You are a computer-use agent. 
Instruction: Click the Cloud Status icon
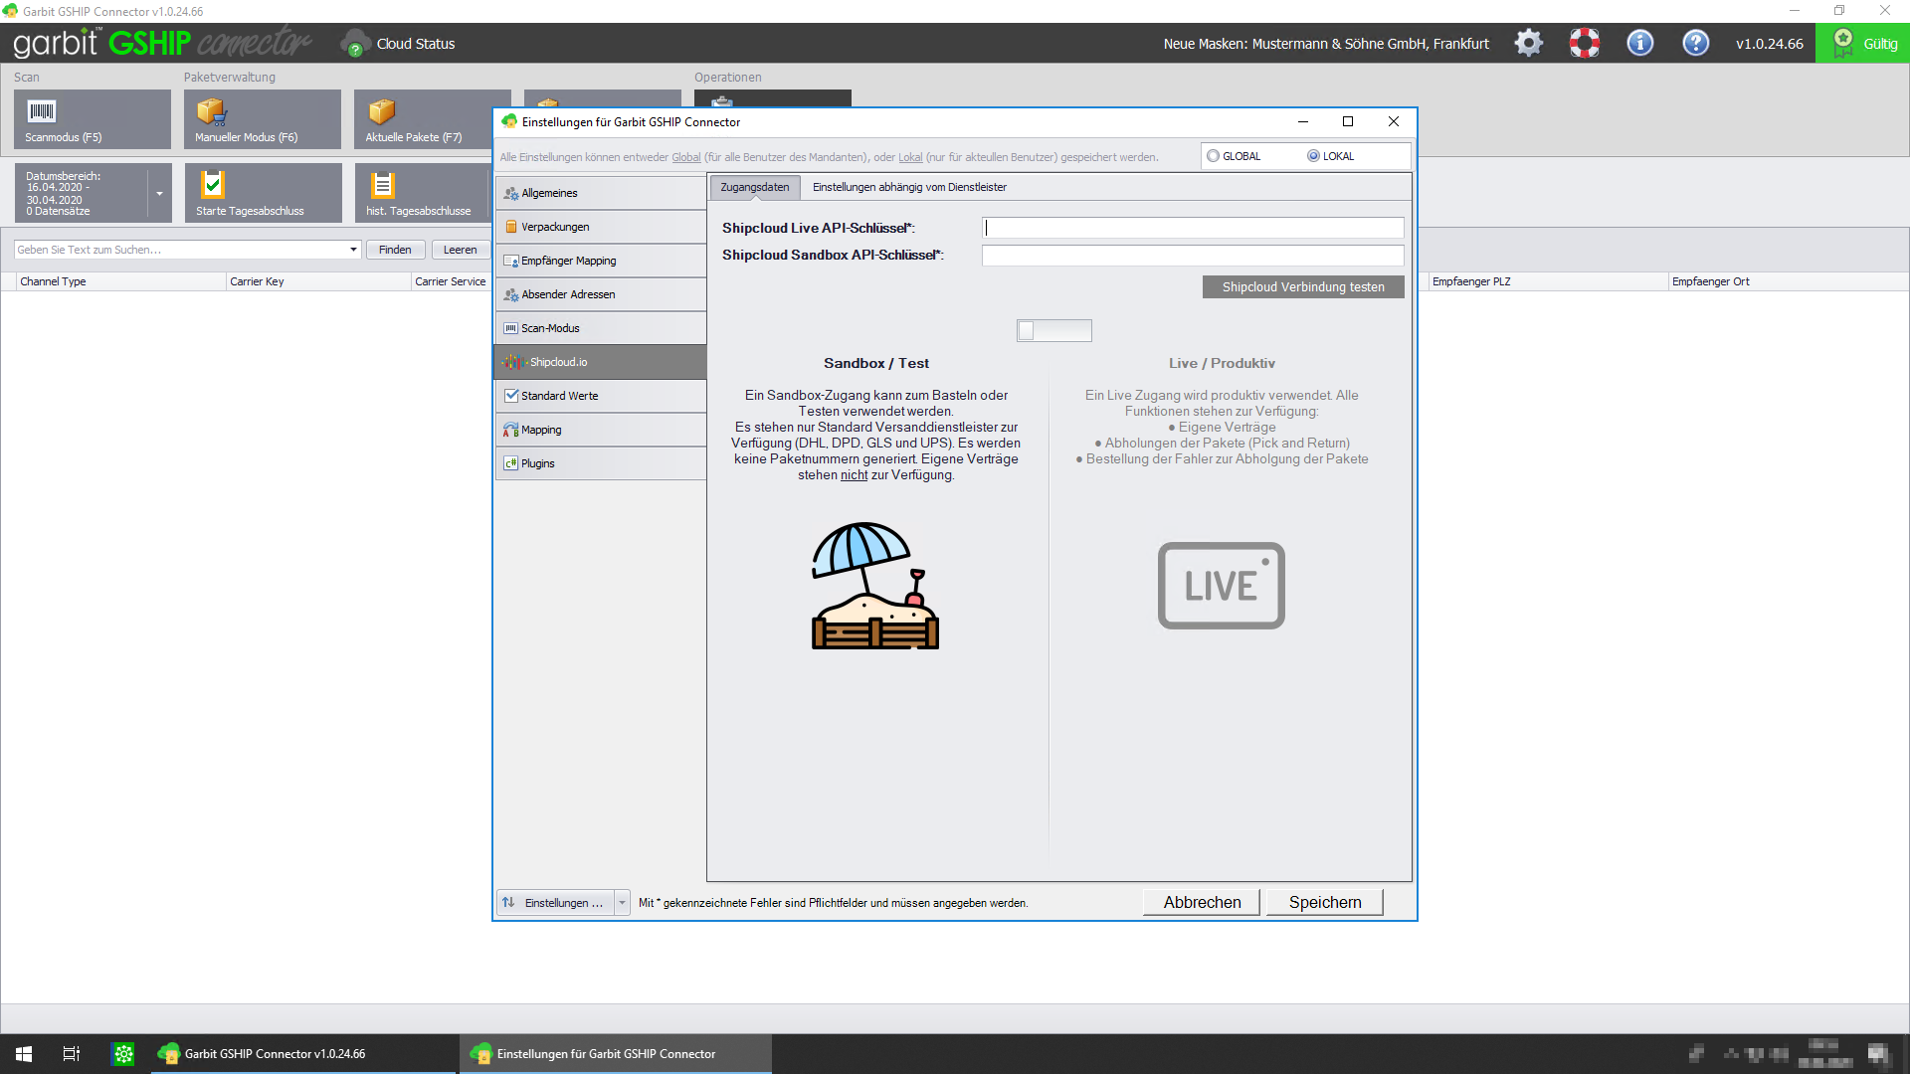pyautogui.click(x=355, y=44)
